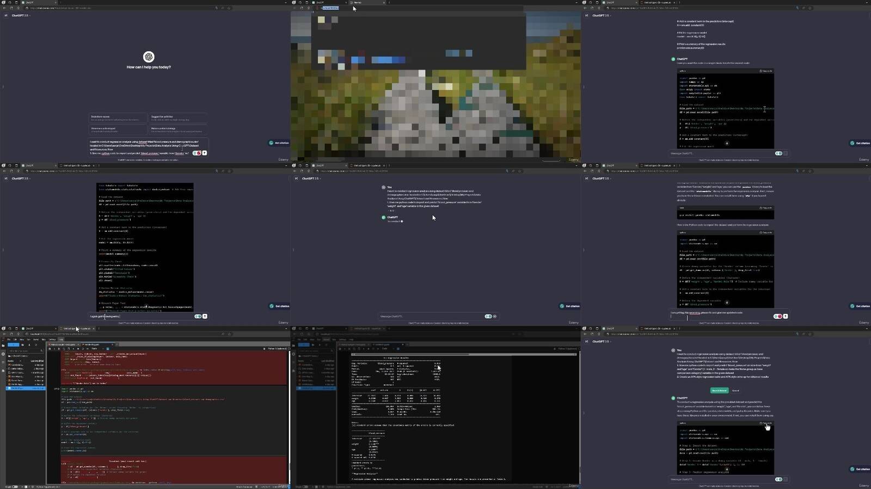Insert a cell below in red-error JupyterLab notebook
This screenshot has height=489, width=871.
54,349
